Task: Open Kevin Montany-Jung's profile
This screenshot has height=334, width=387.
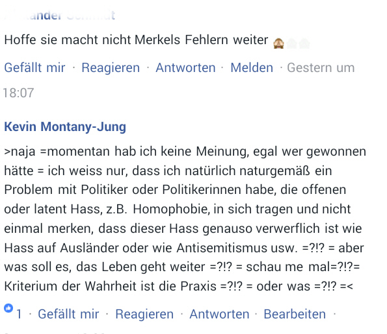Action: [65, 127]
